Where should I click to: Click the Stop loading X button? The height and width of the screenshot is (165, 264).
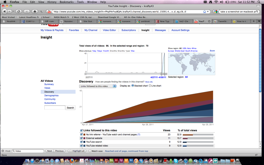27,12
